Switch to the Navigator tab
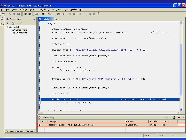This screenshot has width=186, height=140. (10, 131)
